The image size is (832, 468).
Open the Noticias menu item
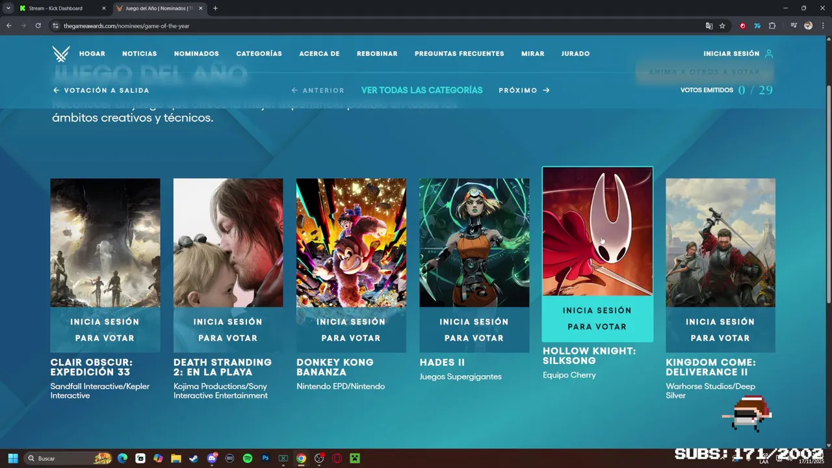coord(140,54)
